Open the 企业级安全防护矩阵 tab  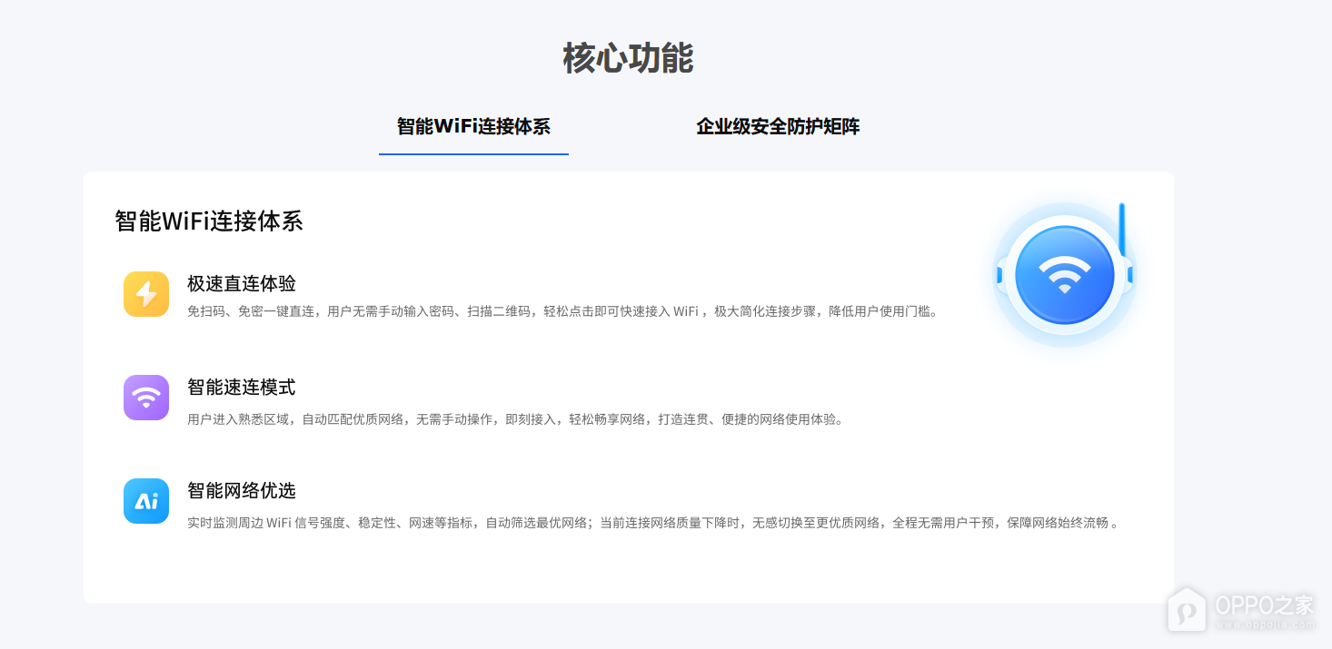(x=778, y=126)
